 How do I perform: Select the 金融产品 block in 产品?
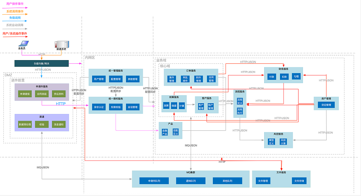pyautogui.click(x=165, y=132)
